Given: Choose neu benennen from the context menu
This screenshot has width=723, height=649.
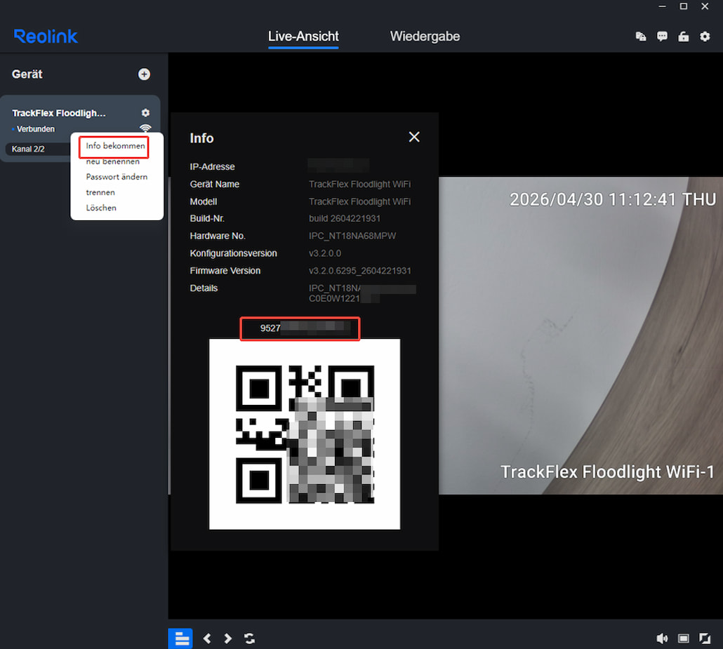Looking at the screenshot, I should (112, 161).
